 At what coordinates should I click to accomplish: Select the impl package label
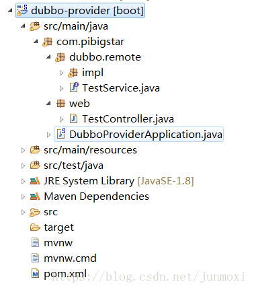tap(93, 73)
